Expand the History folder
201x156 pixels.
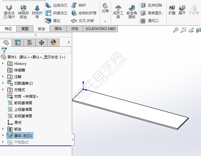[3, 63]
